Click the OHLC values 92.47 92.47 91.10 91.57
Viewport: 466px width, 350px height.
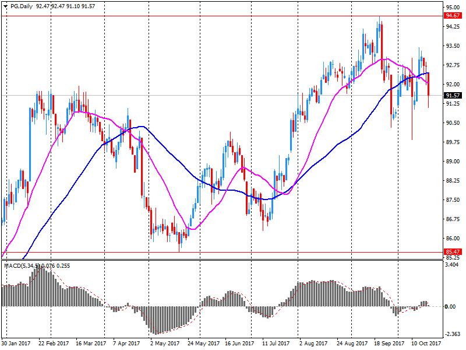(x=65, y=6)
